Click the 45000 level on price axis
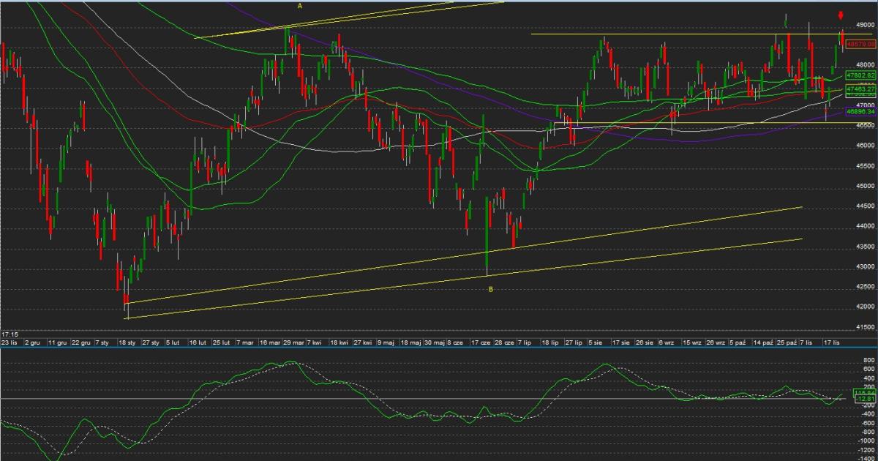Viewport: 878px width, 461px height. point(866,186)
